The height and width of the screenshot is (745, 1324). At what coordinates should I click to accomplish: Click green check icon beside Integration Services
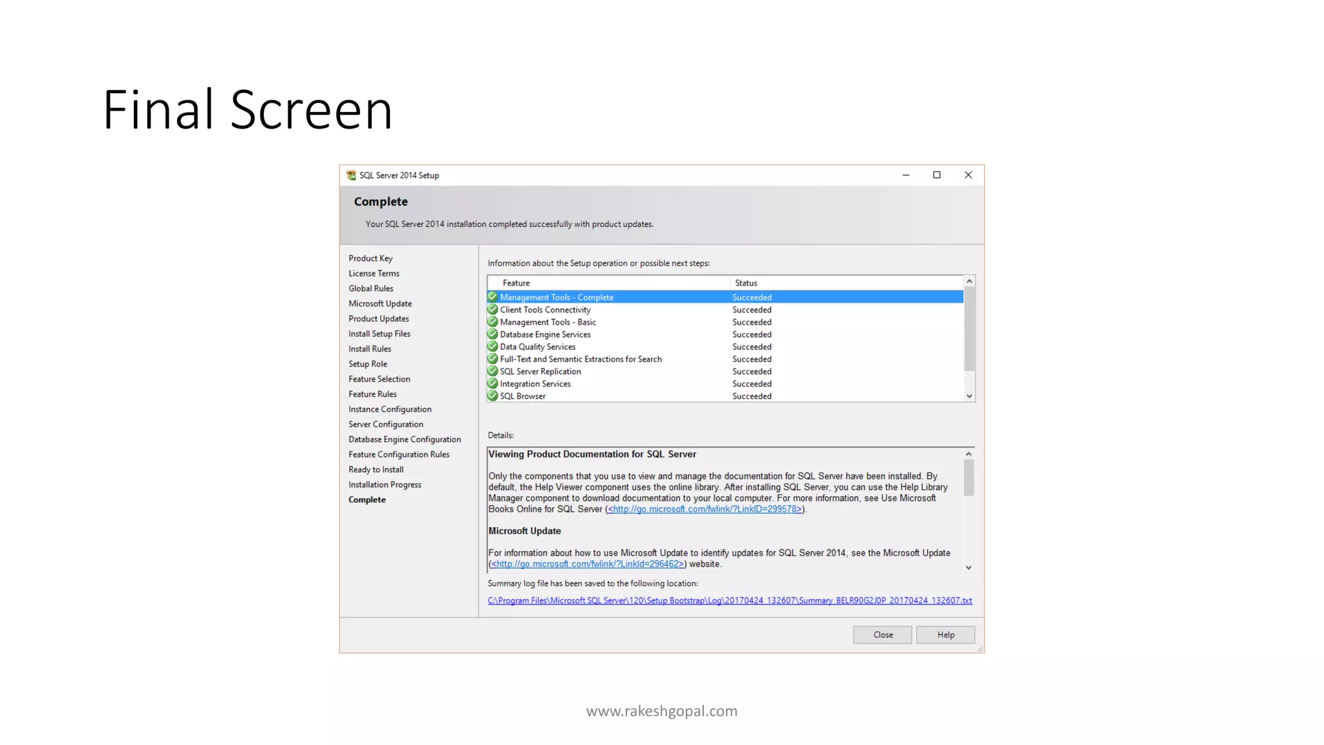click(493, 383)
